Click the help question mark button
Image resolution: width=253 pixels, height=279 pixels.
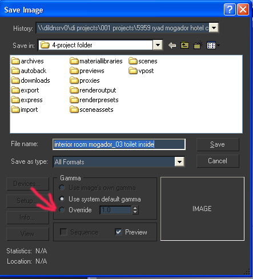point(230,9)
